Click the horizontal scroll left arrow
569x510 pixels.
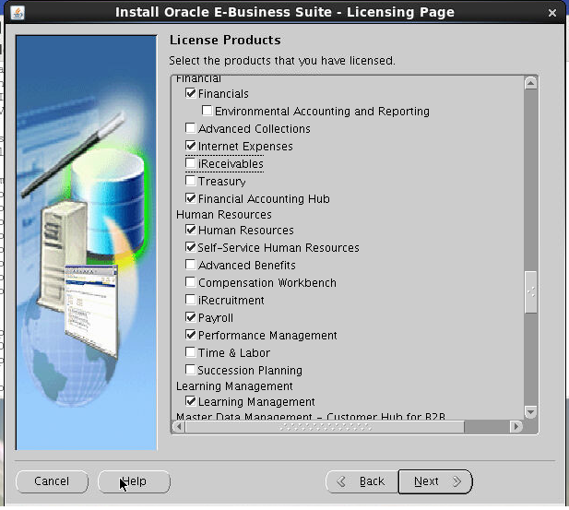point(179,426)
